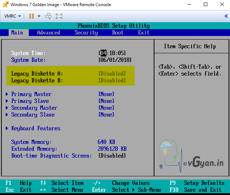Viewport: 230px width, 195px height.
Task: Click the System Memory 640 KB value
Action: click(106, 142)
